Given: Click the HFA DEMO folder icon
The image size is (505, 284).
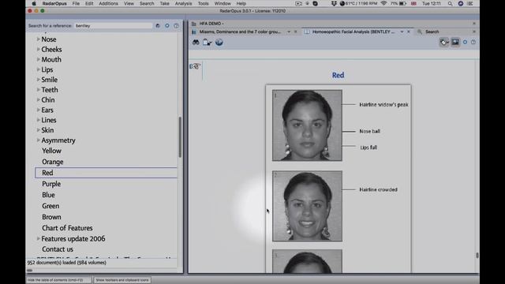Looking at the screenshot, I should click(x=193, y=24).
